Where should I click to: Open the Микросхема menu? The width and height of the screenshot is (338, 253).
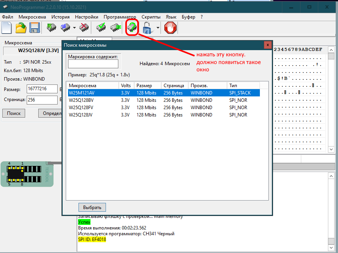32,17
